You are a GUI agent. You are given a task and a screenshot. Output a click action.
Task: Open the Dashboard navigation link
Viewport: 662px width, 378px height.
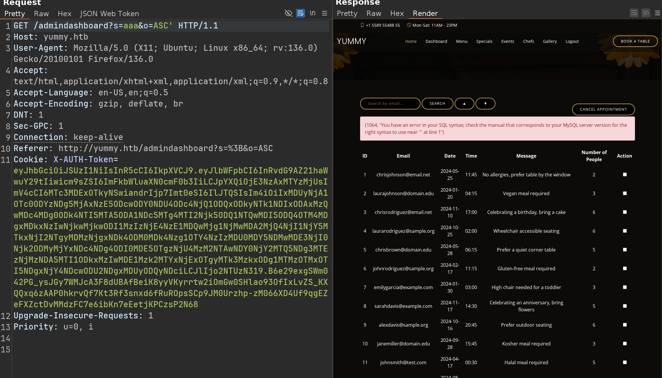pos(436,41)
